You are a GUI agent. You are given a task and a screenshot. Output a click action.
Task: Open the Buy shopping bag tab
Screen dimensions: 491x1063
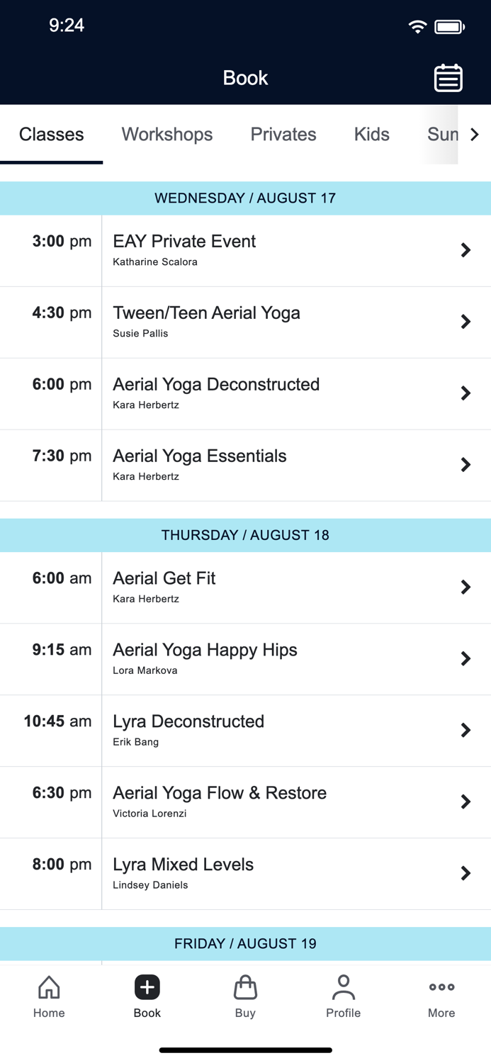click(245, 996)
